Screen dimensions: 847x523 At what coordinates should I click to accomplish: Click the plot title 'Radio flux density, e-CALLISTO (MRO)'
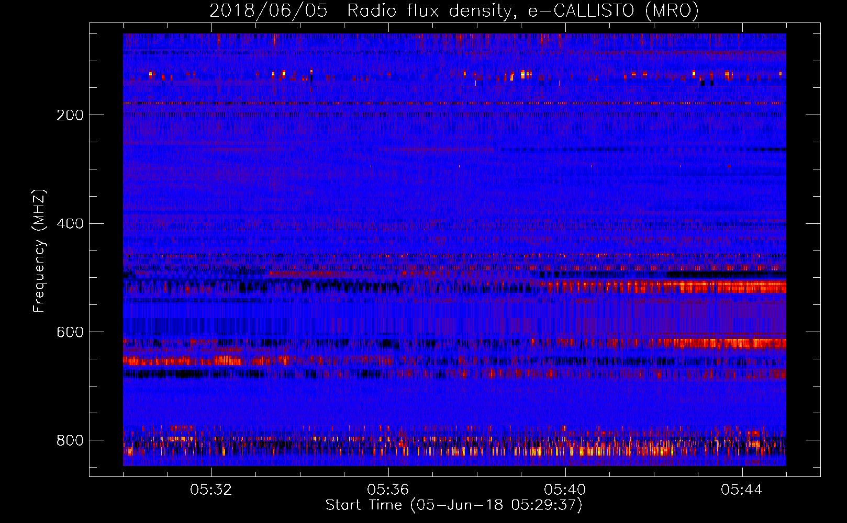tap(523, 10)
